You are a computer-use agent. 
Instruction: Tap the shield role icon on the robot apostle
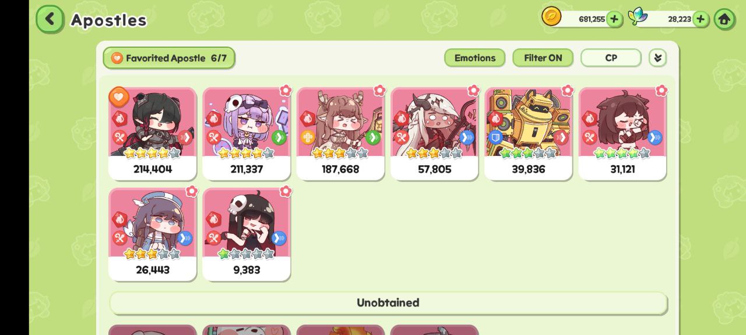495,137
